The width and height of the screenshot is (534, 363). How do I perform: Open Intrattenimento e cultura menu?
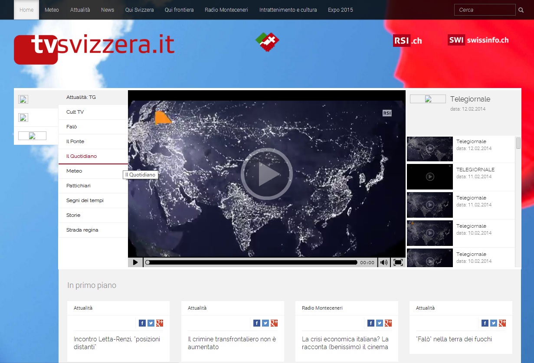[288, 10]
